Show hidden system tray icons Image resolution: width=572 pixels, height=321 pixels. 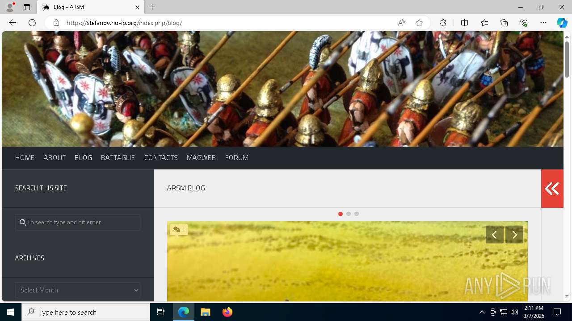tap(482, 312)
